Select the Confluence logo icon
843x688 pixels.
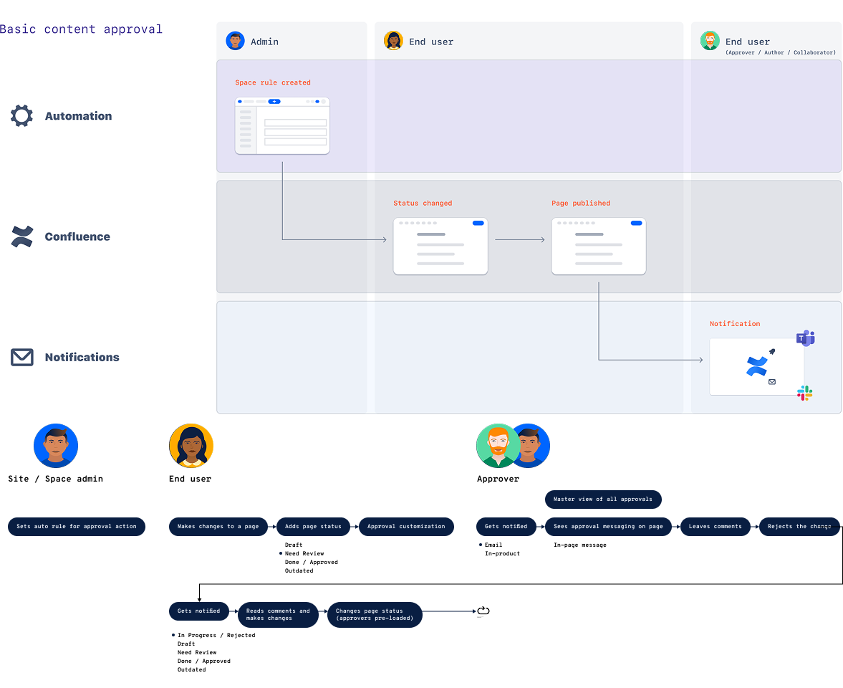tap(21, 236)
